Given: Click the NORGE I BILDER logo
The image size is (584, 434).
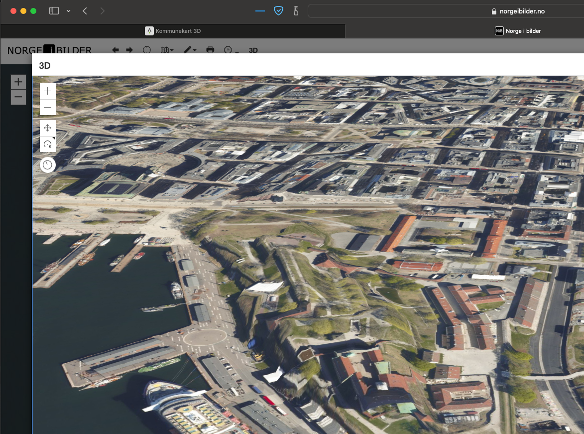Looking at the screenshot, I should 49,50.
